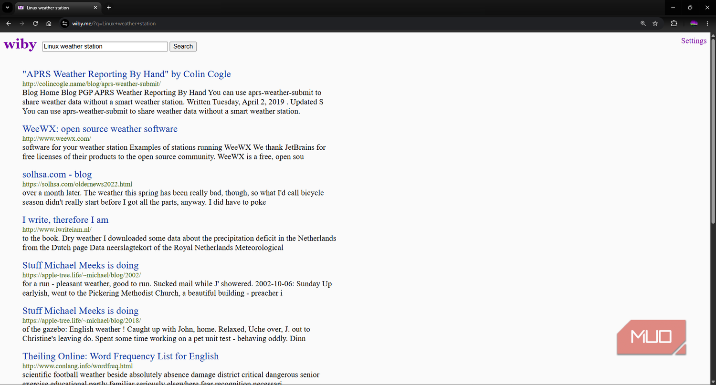Minimize the browser window
The image size is (716, 385).
673,8
